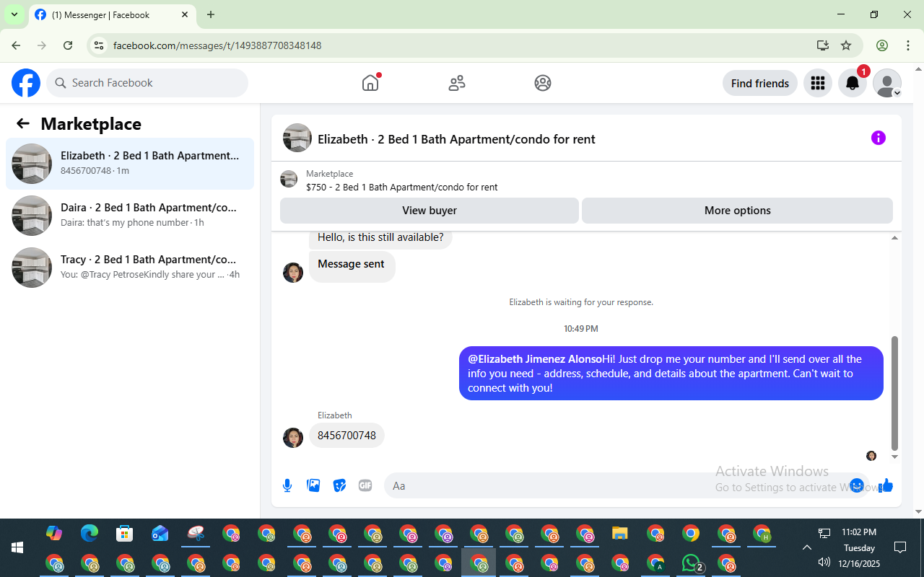This screenshot has height=577, width=924.
Task: Click the @Elizabeth Jimenez Alonso mention
Action: tap(535, 359)
